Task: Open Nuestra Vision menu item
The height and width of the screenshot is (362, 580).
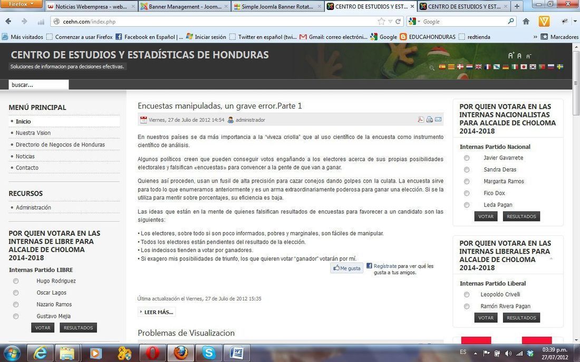Action: coord(33,133)
